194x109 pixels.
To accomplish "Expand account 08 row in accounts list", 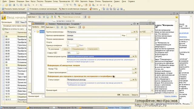I will click(3, 37).
